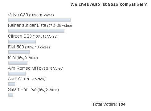This screenshot has width=151, height=111.
Task: Click the 31 Votes text for Volvo
Action: (x=46, y=15)
